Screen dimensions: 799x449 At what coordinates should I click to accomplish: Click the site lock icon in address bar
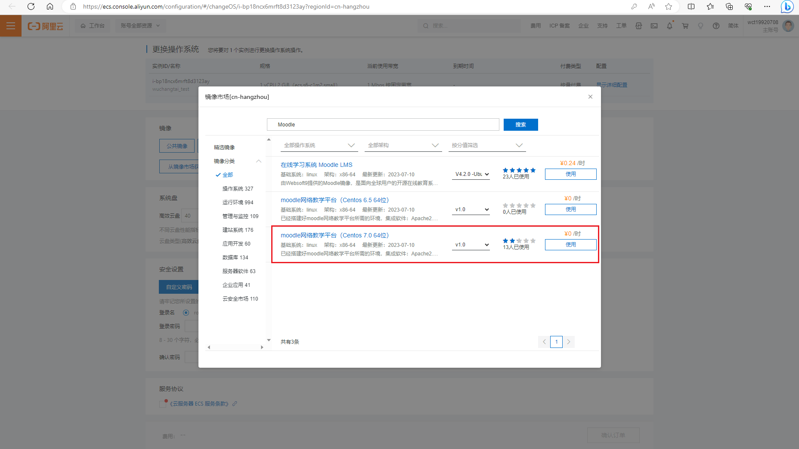73,6
